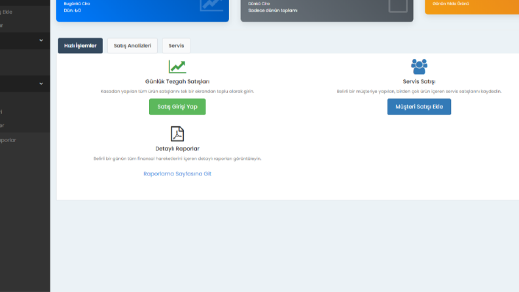Click the PDF document icon
Image resolution: width=519 pixels, height=292 pixels.
[x=177, y=134]
